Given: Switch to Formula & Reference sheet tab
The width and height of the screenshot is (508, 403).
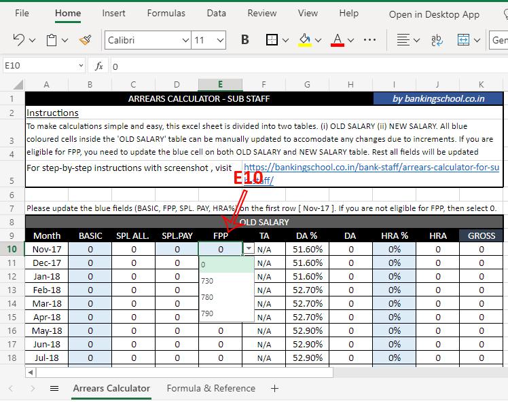Looking at the screenshot, I should click(211, 389).
